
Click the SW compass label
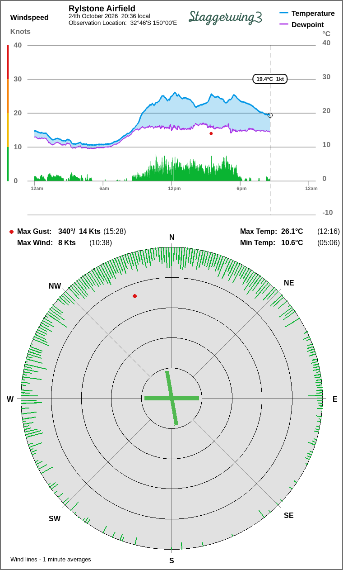tap(55, 519)
